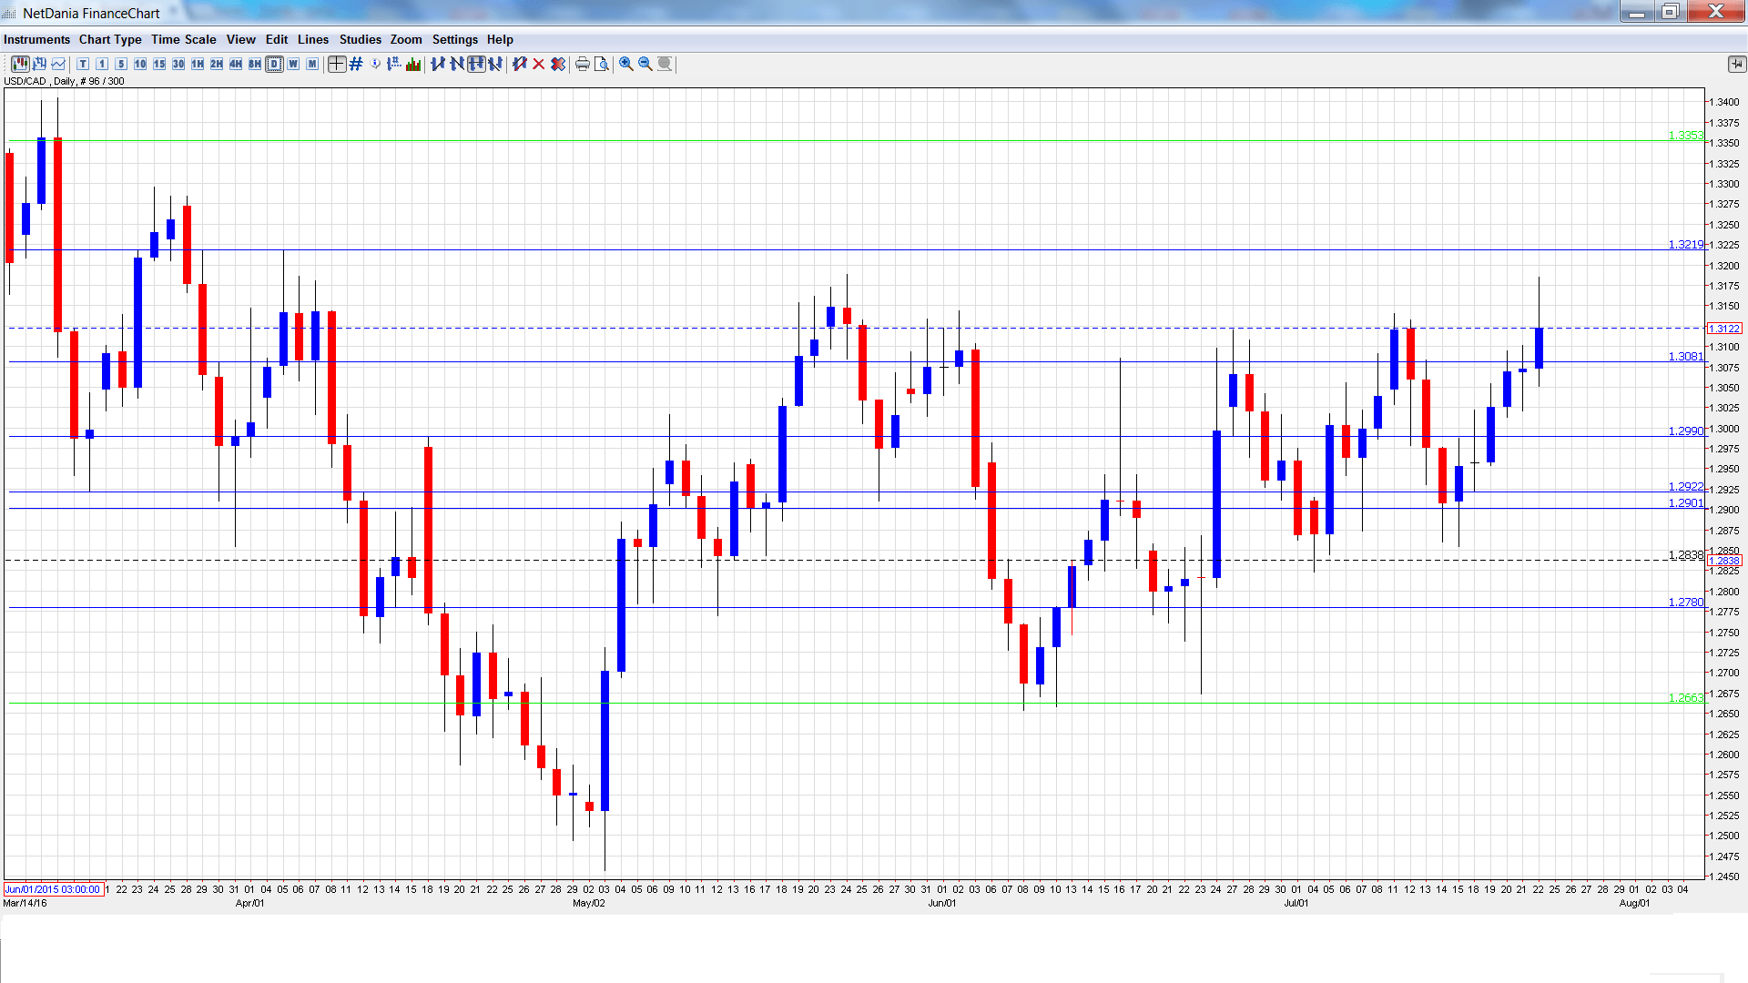Click the Jun/01/2015 date box

pyautogui.click(x=54, y=889)
